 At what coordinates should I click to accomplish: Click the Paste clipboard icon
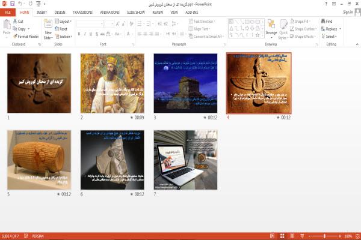[x=7, y=25]
